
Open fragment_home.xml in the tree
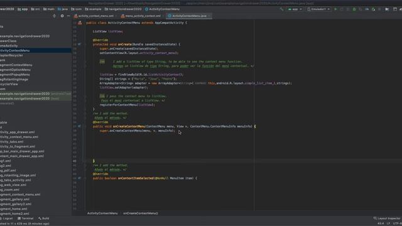pyautogui.click(x=14, y=209)
